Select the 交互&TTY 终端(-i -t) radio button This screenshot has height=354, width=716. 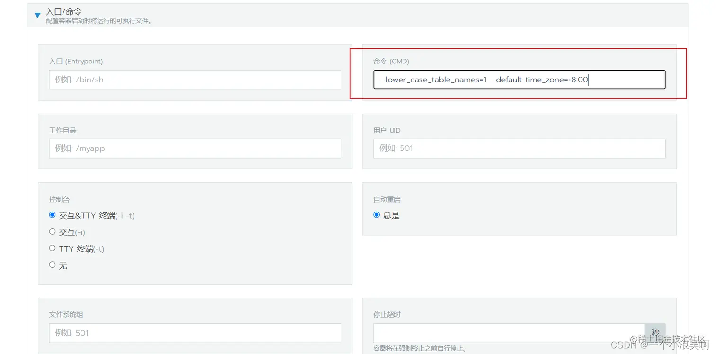[x=53, y=215]
